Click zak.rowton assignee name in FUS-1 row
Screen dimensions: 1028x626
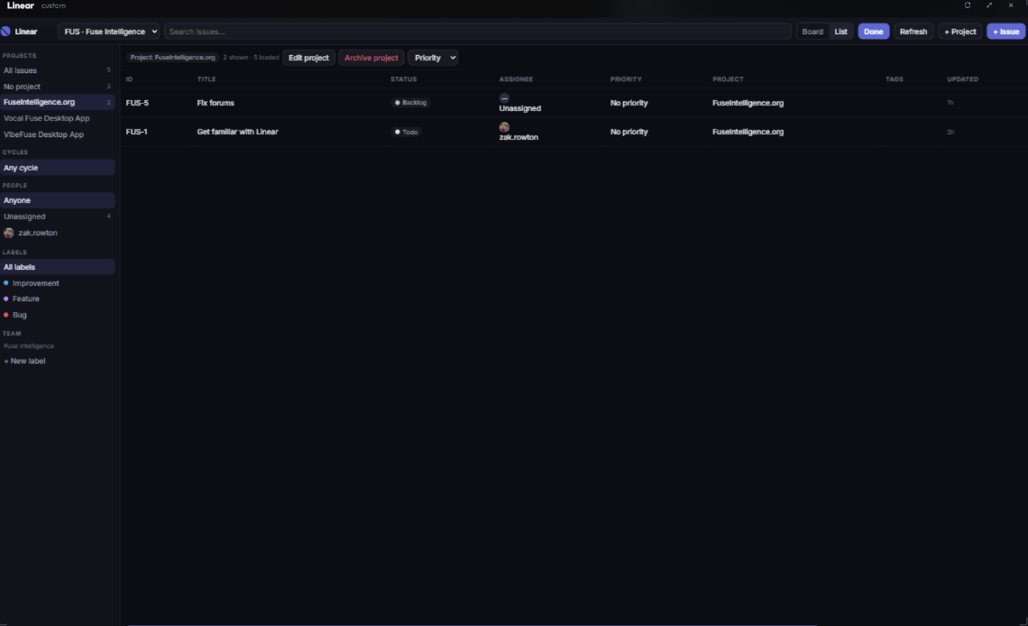(x=519, y=137)
